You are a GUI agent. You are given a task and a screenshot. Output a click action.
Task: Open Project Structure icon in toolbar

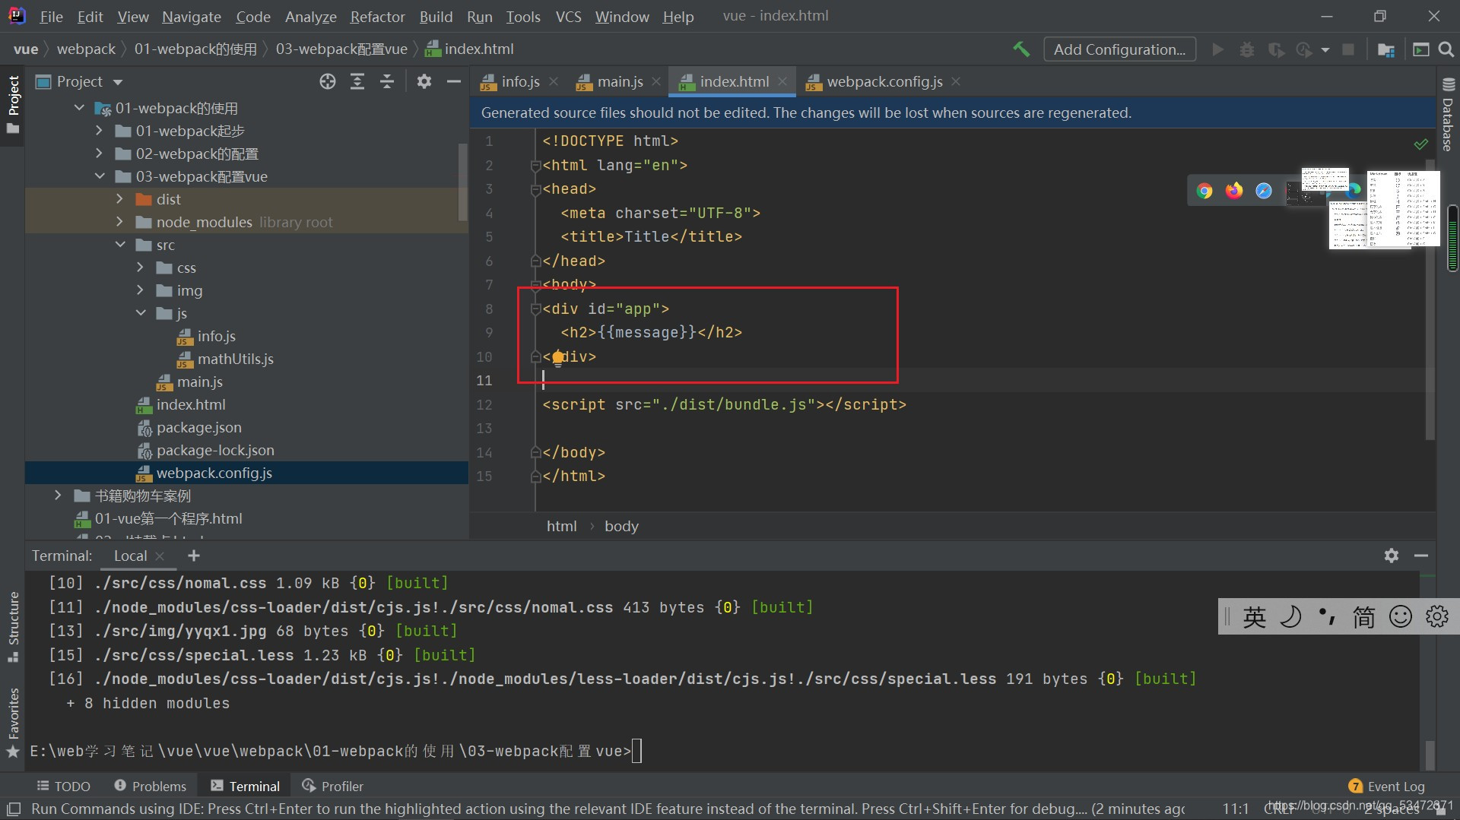pos(1385,49)
